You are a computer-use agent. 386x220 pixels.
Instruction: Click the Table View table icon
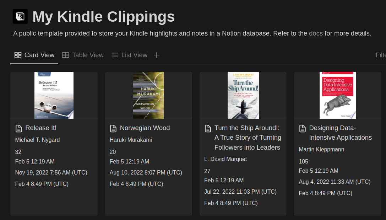click(65, 55)
